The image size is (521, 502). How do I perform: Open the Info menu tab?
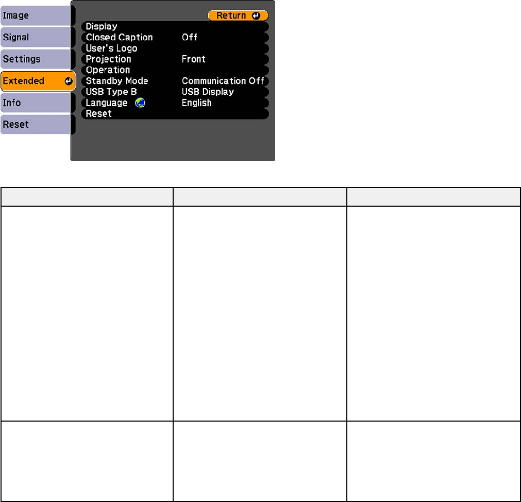click(35, 103)
